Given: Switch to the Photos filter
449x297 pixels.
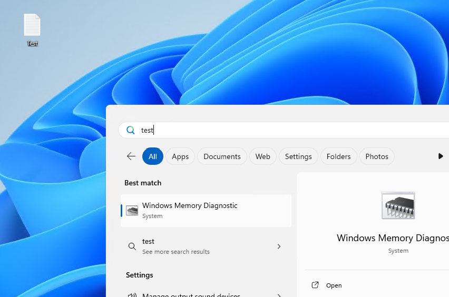Looking at the screenshot, I should pos(377,156).
